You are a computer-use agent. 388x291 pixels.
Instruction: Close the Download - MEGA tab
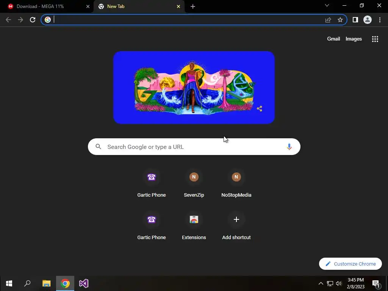(x=88, y=6)
